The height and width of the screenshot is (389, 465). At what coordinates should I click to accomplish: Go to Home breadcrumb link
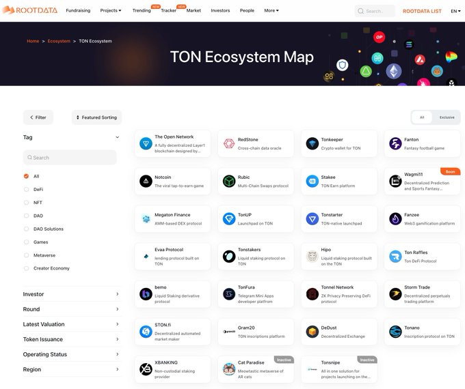click(x=33, y=41)
